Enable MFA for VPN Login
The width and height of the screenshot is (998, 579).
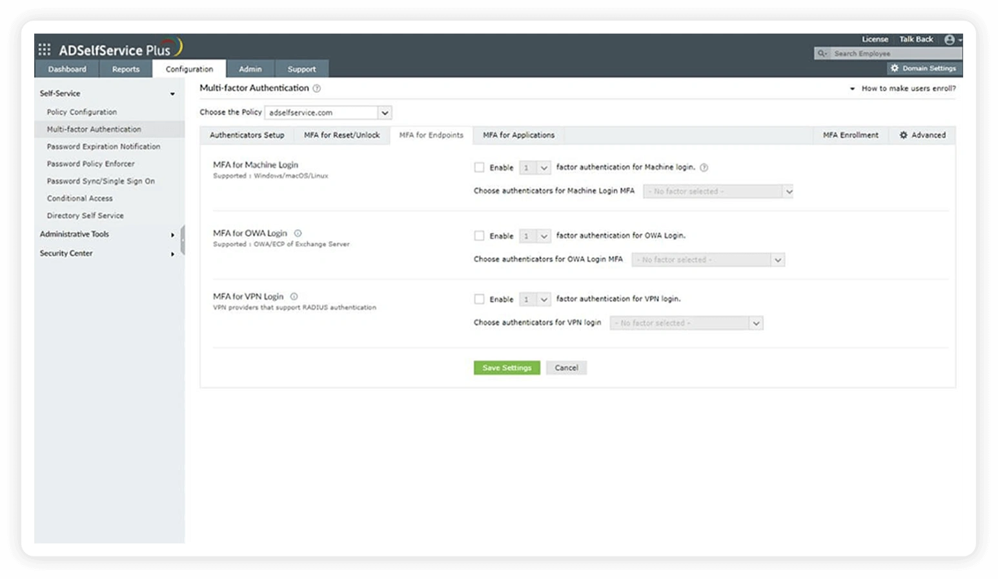[x=479, y=299]
